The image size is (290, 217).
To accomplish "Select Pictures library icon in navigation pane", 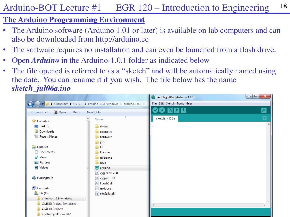I will coord(36,162).
